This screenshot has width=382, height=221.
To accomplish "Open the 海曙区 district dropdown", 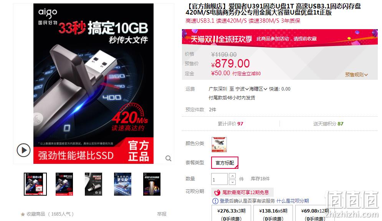I will [x=258, y=89].
